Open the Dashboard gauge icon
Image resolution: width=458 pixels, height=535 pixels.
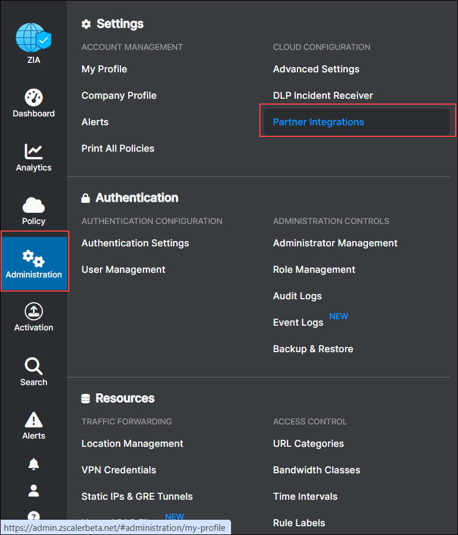pyautogui.click(x=34, y=98)
